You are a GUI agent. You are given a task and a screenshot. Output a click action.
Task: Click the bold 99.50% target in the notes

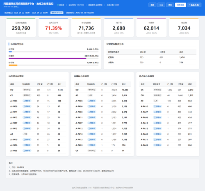tap(20, 167)
